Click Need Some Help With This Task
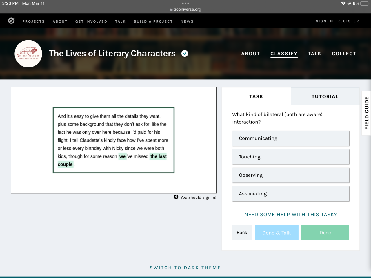The width and height of the screenshot is (371, 278). 290,215
